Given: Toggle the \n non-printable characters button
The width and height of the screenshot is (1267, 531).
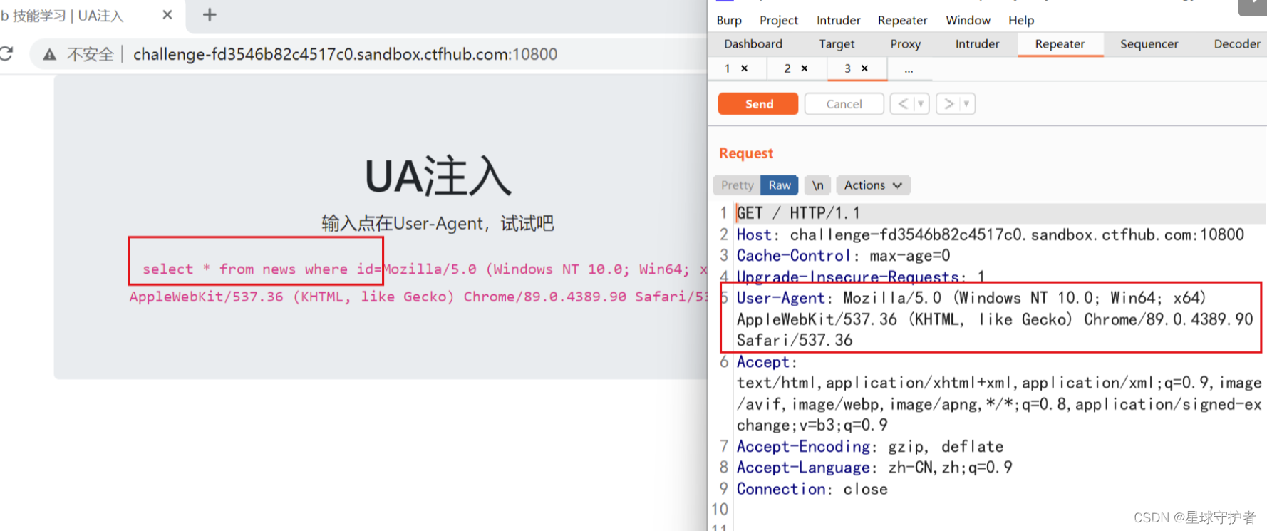Looking at the screenshot, I should click(818, 185).
